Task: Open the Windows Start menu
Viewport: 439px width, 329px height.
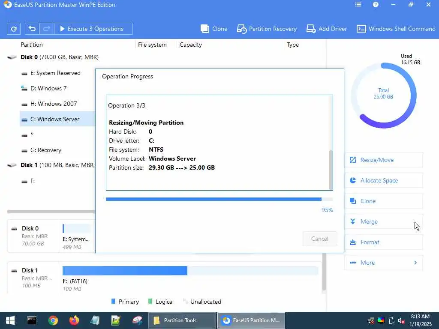Action: coord(10,320)
